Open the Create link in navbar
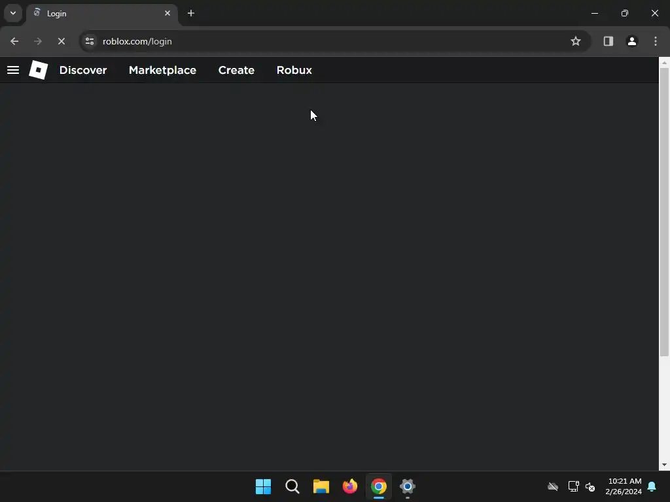 pos(236,70)
